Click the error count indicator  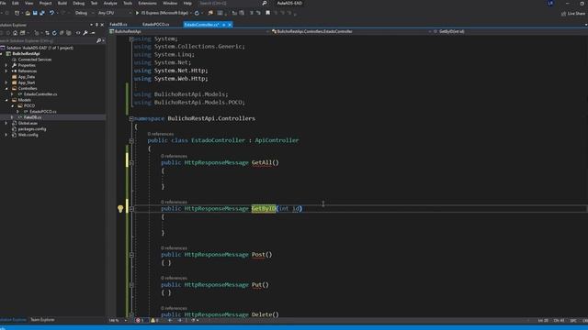[141, 320]
